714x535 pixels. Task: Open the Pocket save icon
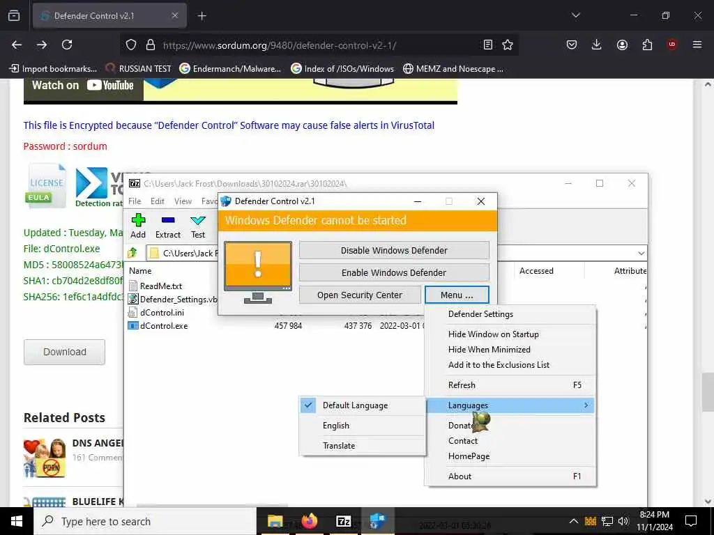[x=572, y=45]
